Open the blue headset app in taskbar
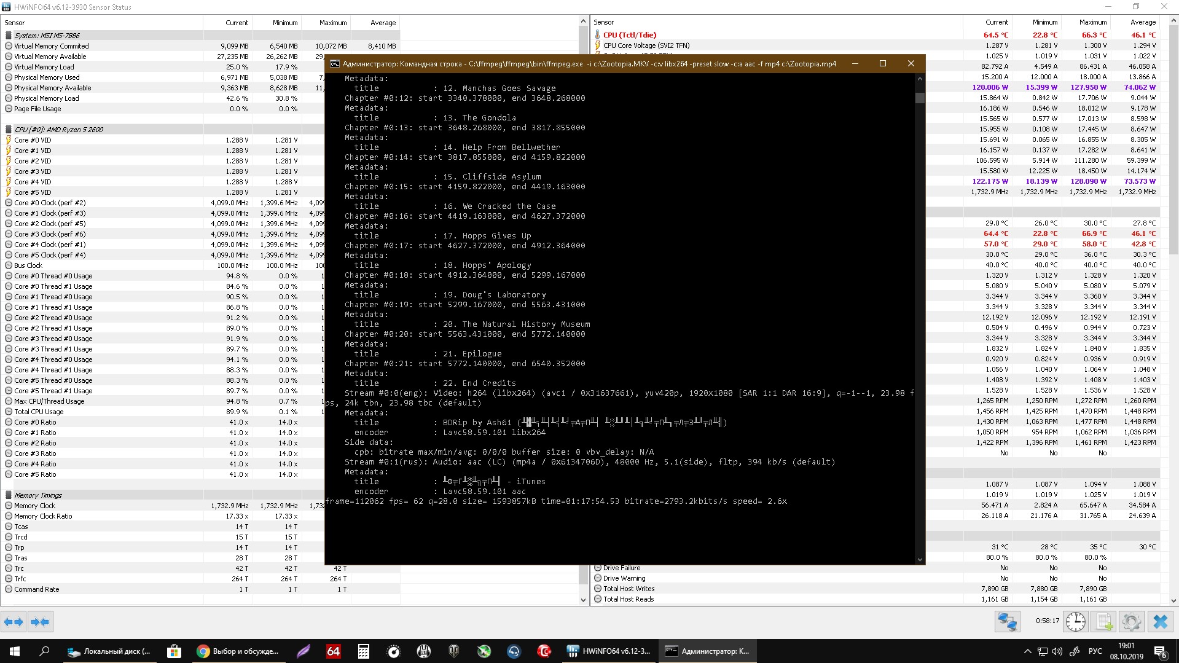The height and width of the screenshot is (663, 1179). pos(514,651)
